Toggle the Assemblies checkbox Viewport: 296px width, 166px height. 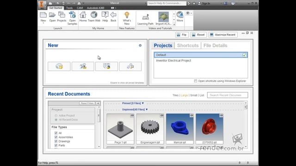pyautogui.click(x=56, y=137)
